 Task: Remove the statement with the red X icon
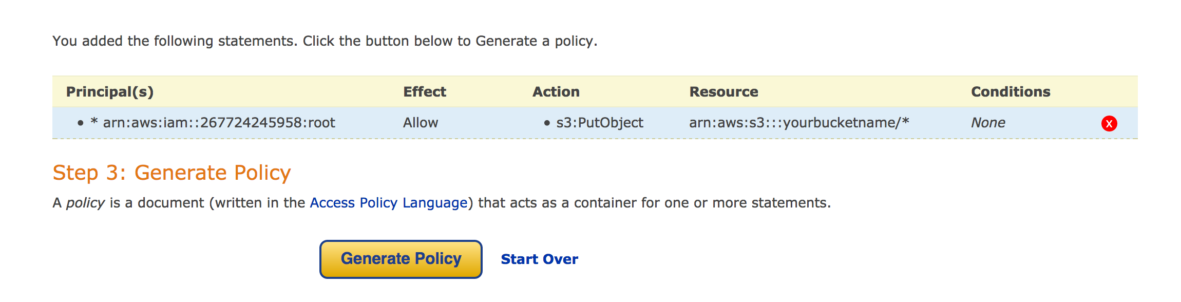[x=1109, y=123]
